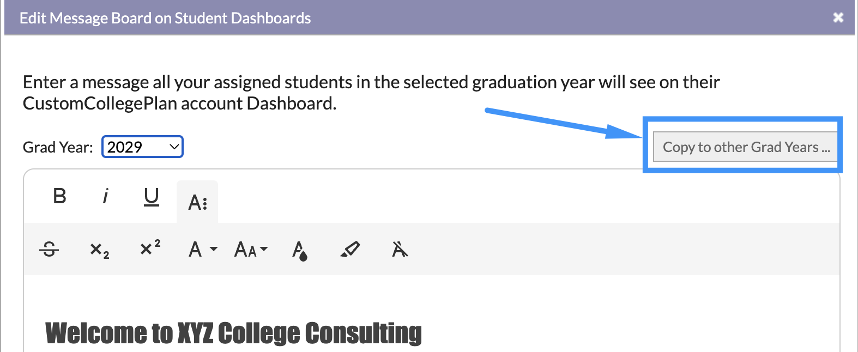Apply italic formatting

pos(105,196)
